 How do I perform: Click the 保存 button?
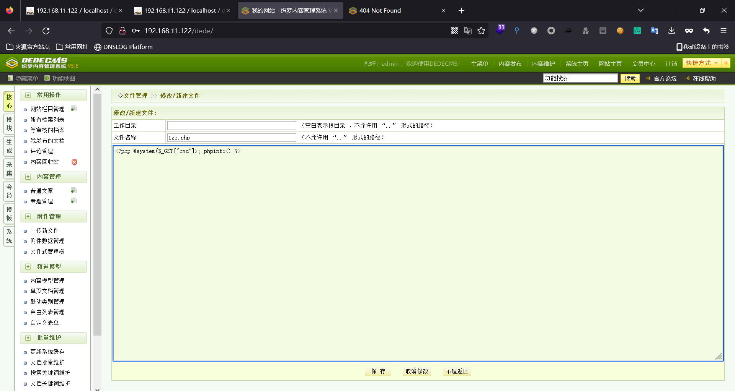pyautogui.click(x=378, y=372)
